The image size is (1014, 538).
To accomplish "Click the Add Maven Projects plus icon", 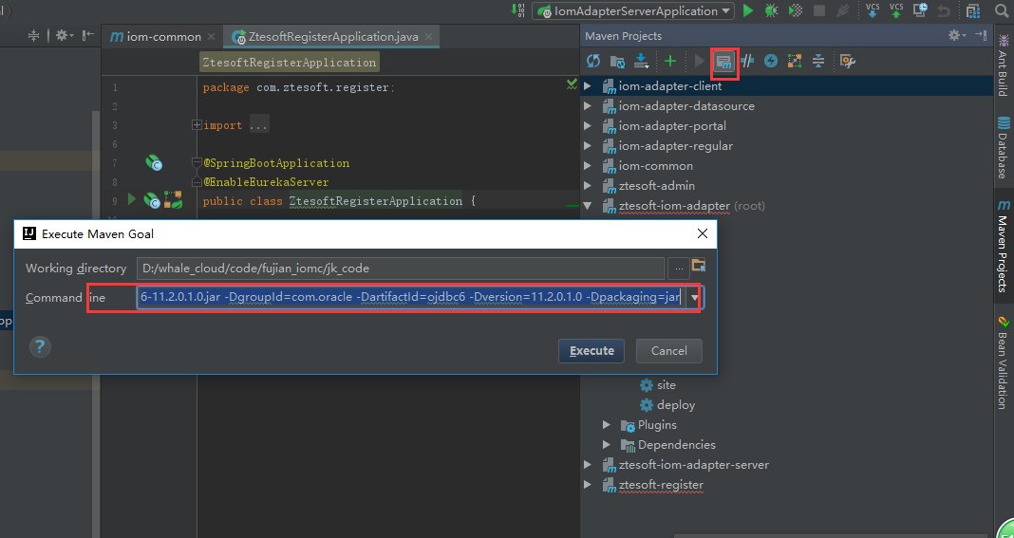I will pos(670,62).
